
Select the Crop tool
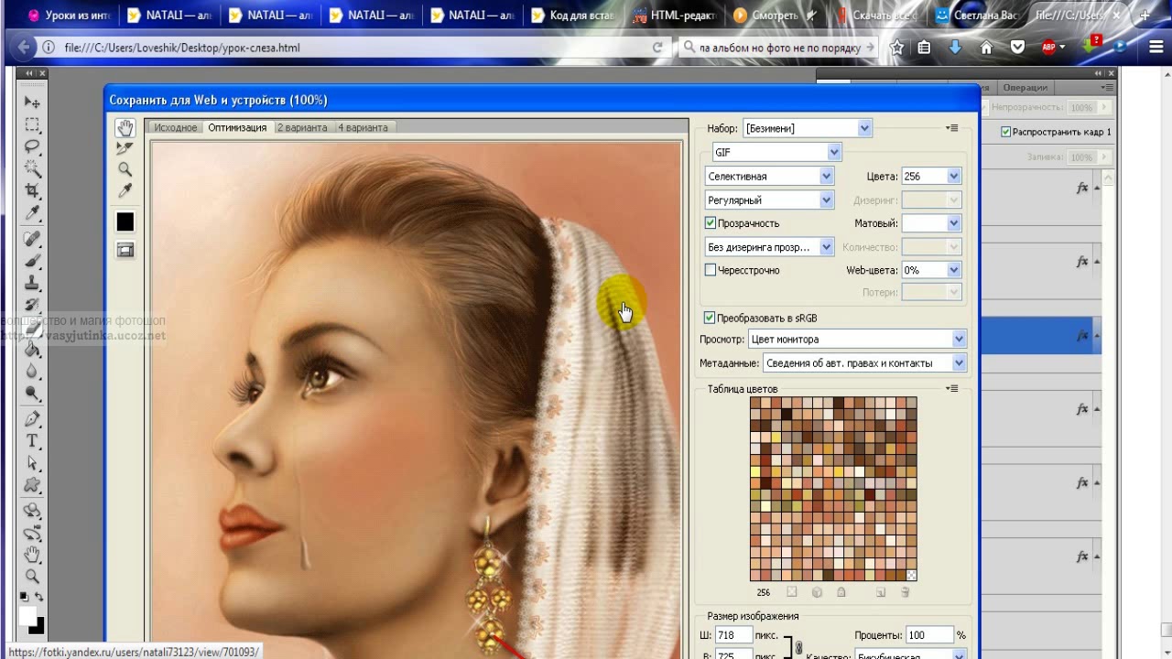(x=32, y=190)
